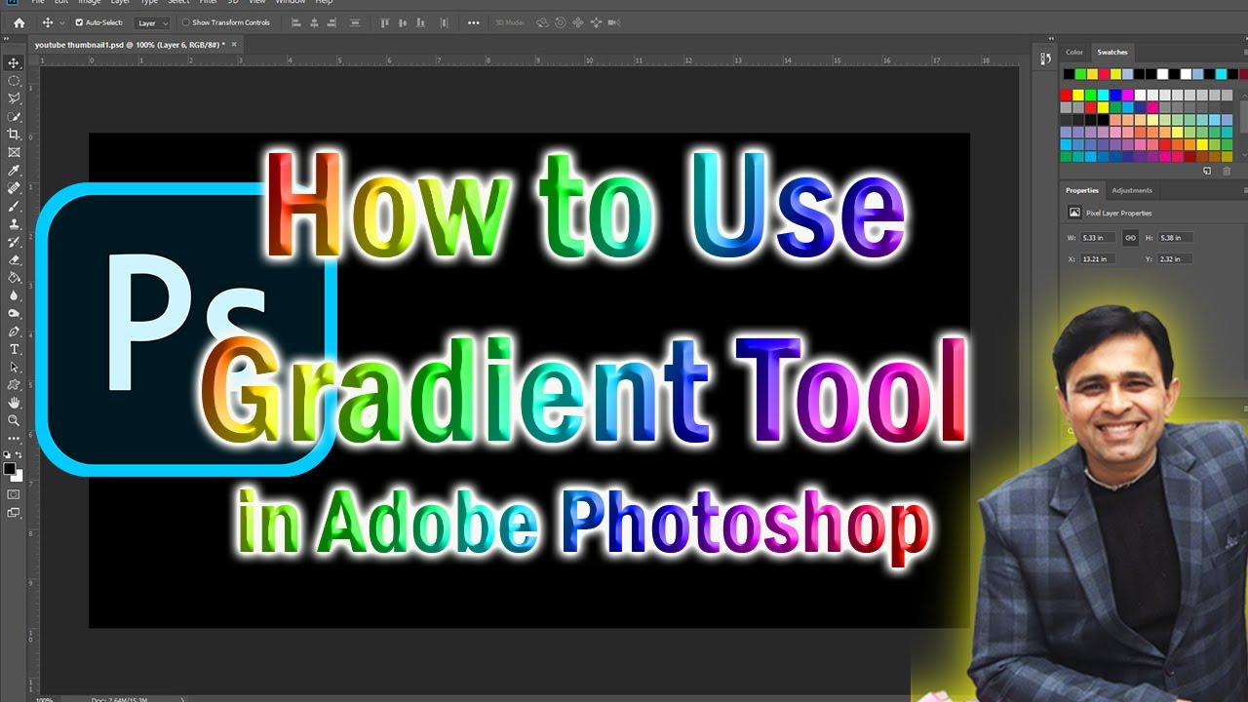Viewport: 1248px width, 702px height.
Task: Switch to the Properties tab
Action: (x=1082, y=190)
